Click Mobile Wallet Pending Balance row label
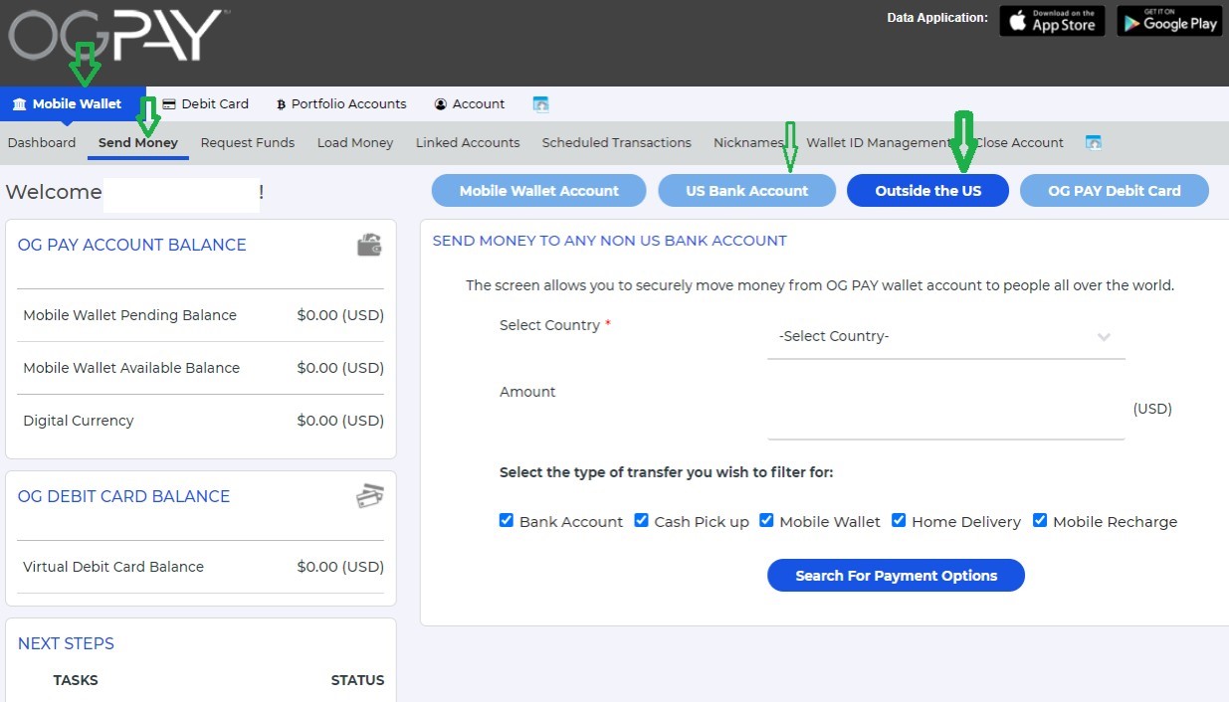This screenshot has width=1229, height=702. 130,315
